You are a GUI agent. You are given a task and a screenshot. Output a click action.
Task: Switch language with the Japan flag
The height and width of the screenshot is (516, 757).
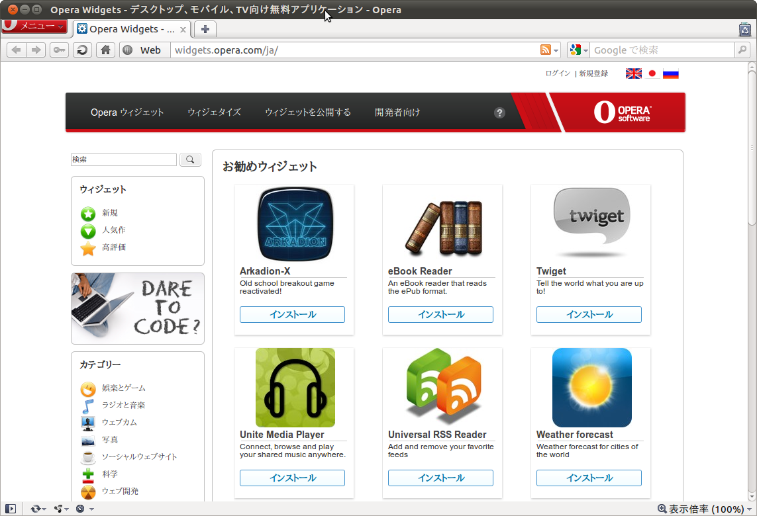click(x=652, y=73)
